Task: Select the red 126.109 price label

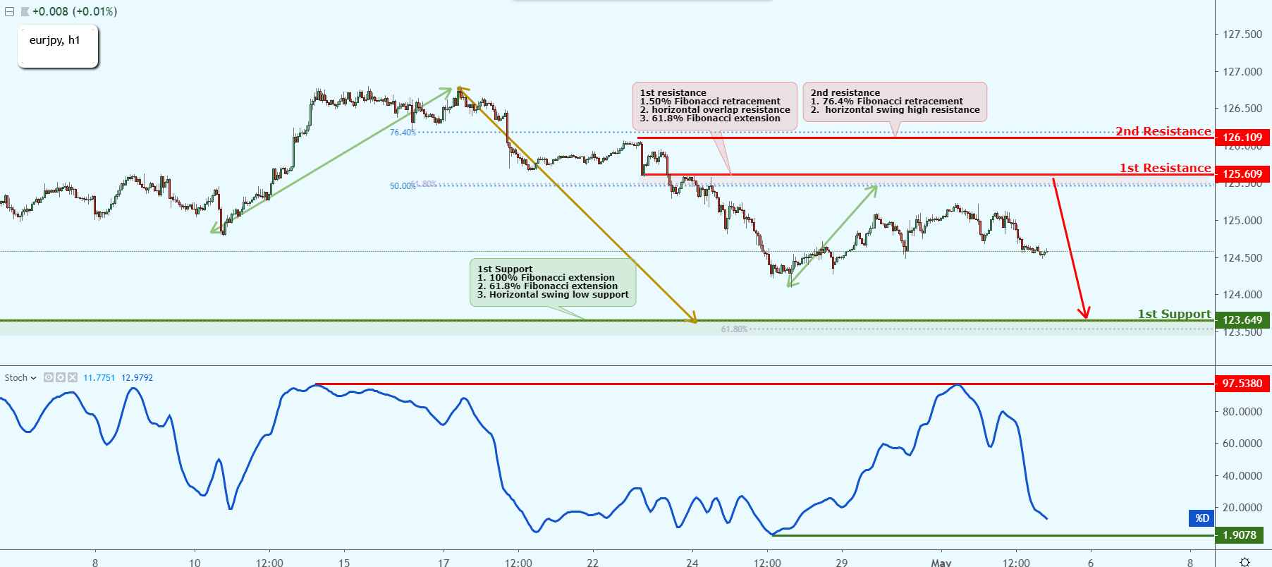Action: [x=1242, y=138]
